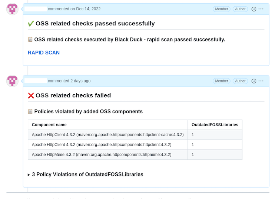Select the count cell in the httpclient-cache row
This screenshot has width=275, height=199.
point(215,135)
